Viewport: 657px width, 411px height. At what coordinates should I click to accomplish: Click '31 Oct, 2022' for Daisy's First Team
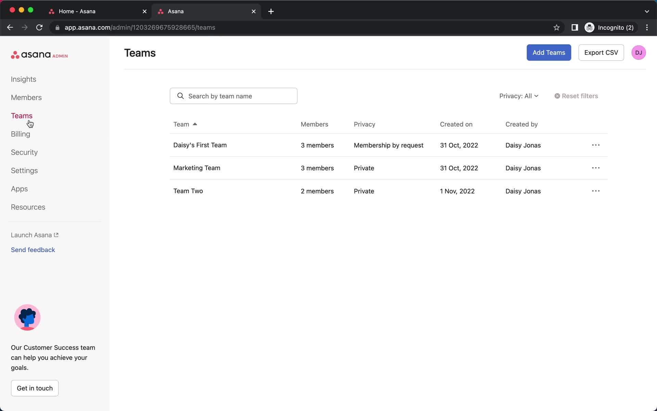point(459,145)
